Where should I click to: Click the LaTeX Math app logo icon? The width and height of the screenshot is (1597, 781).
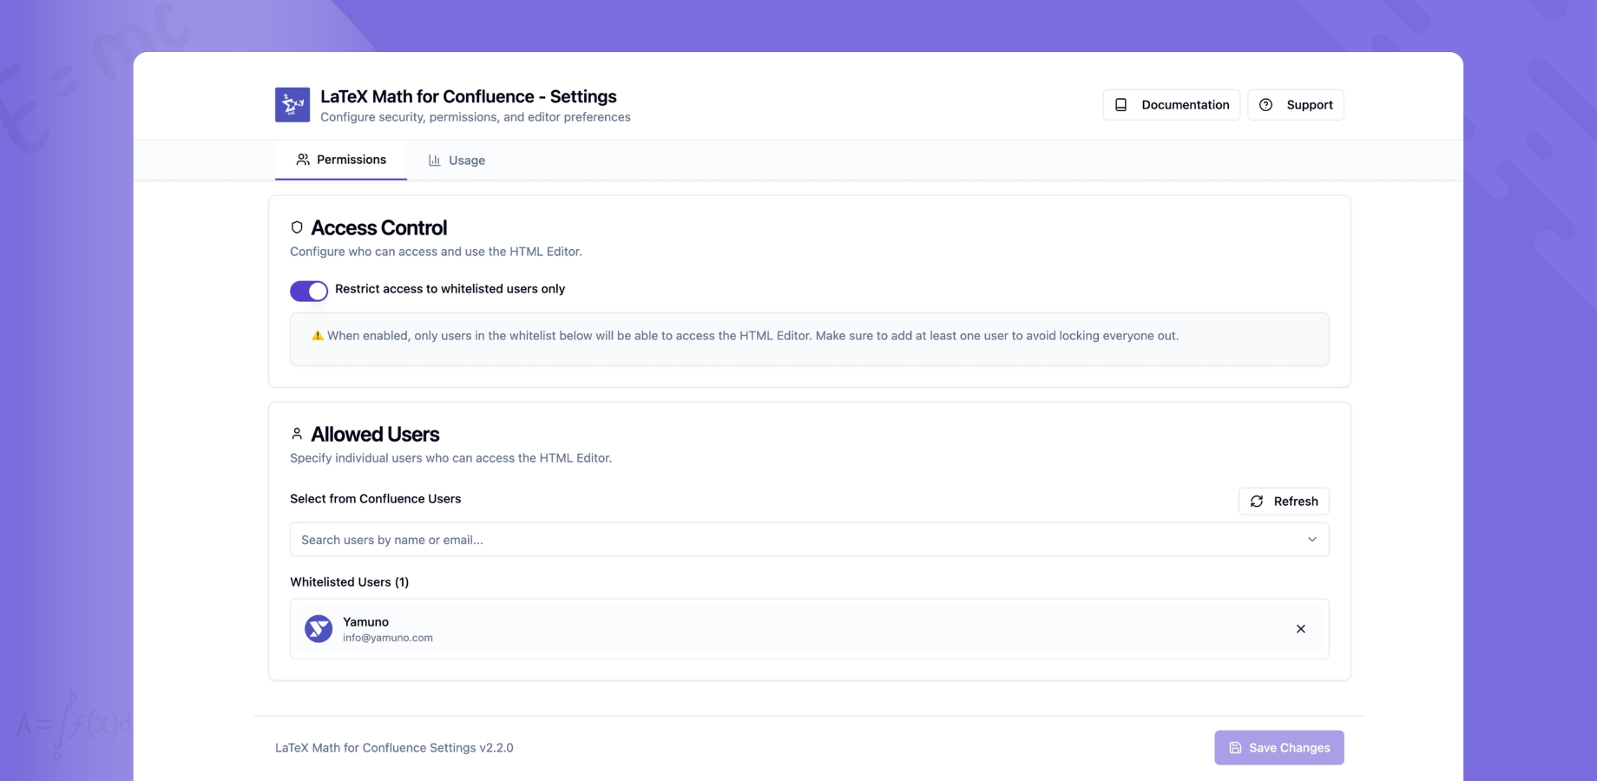point(292,104)
